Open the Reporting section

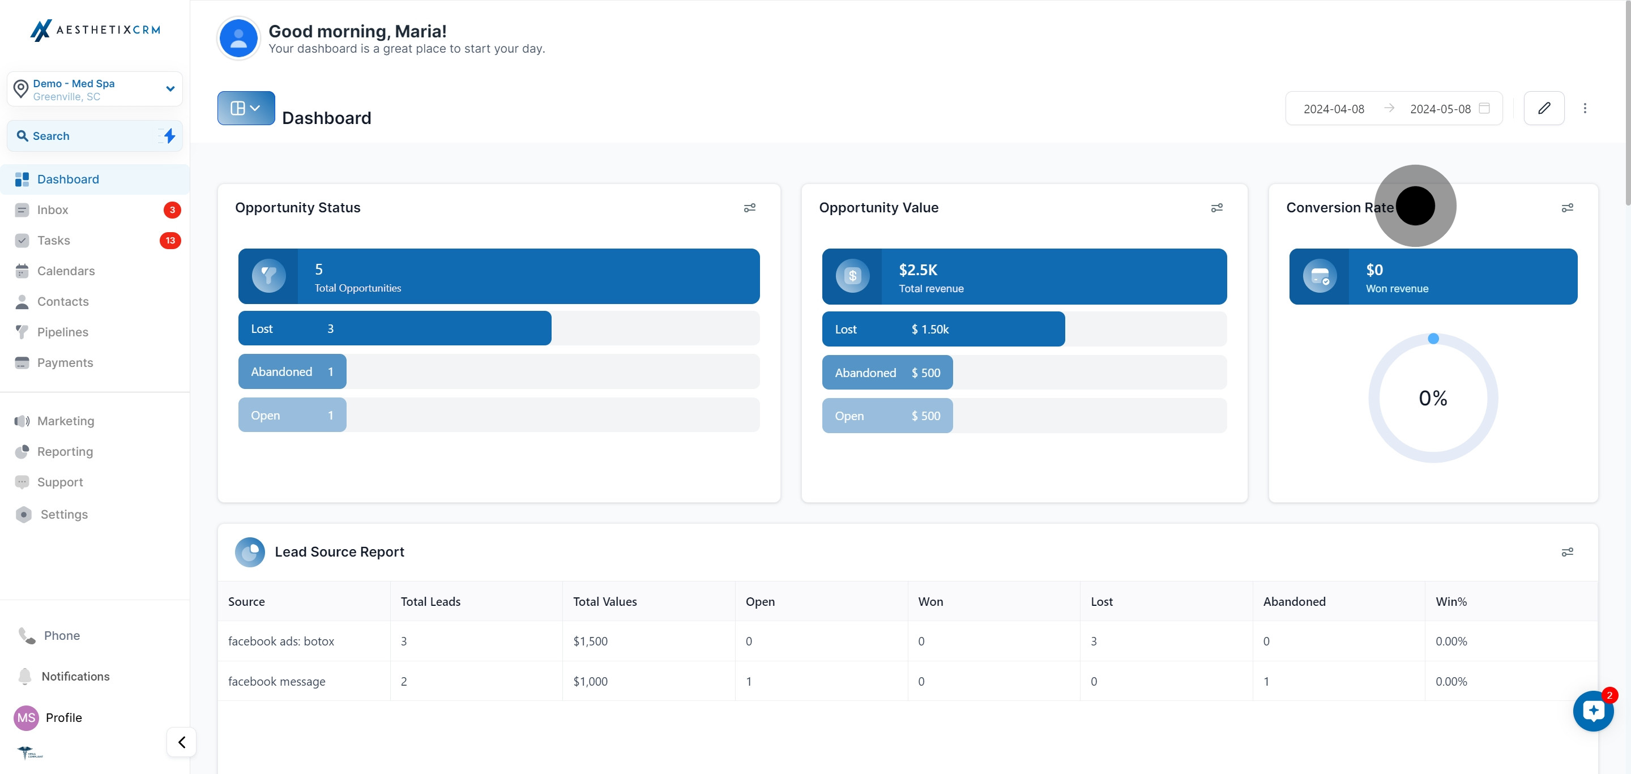(x=65, y=451)
